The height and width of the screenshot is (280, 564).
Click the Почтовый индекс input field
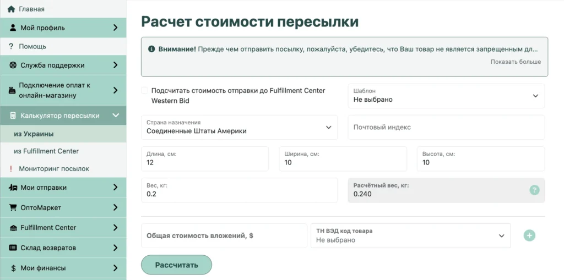[x=446, y=127]
